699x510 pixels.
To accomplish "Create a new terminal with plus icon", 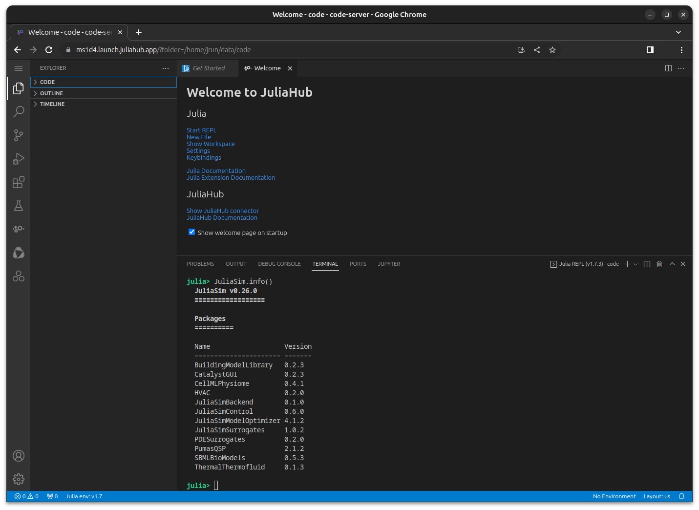I will [627, 264].
